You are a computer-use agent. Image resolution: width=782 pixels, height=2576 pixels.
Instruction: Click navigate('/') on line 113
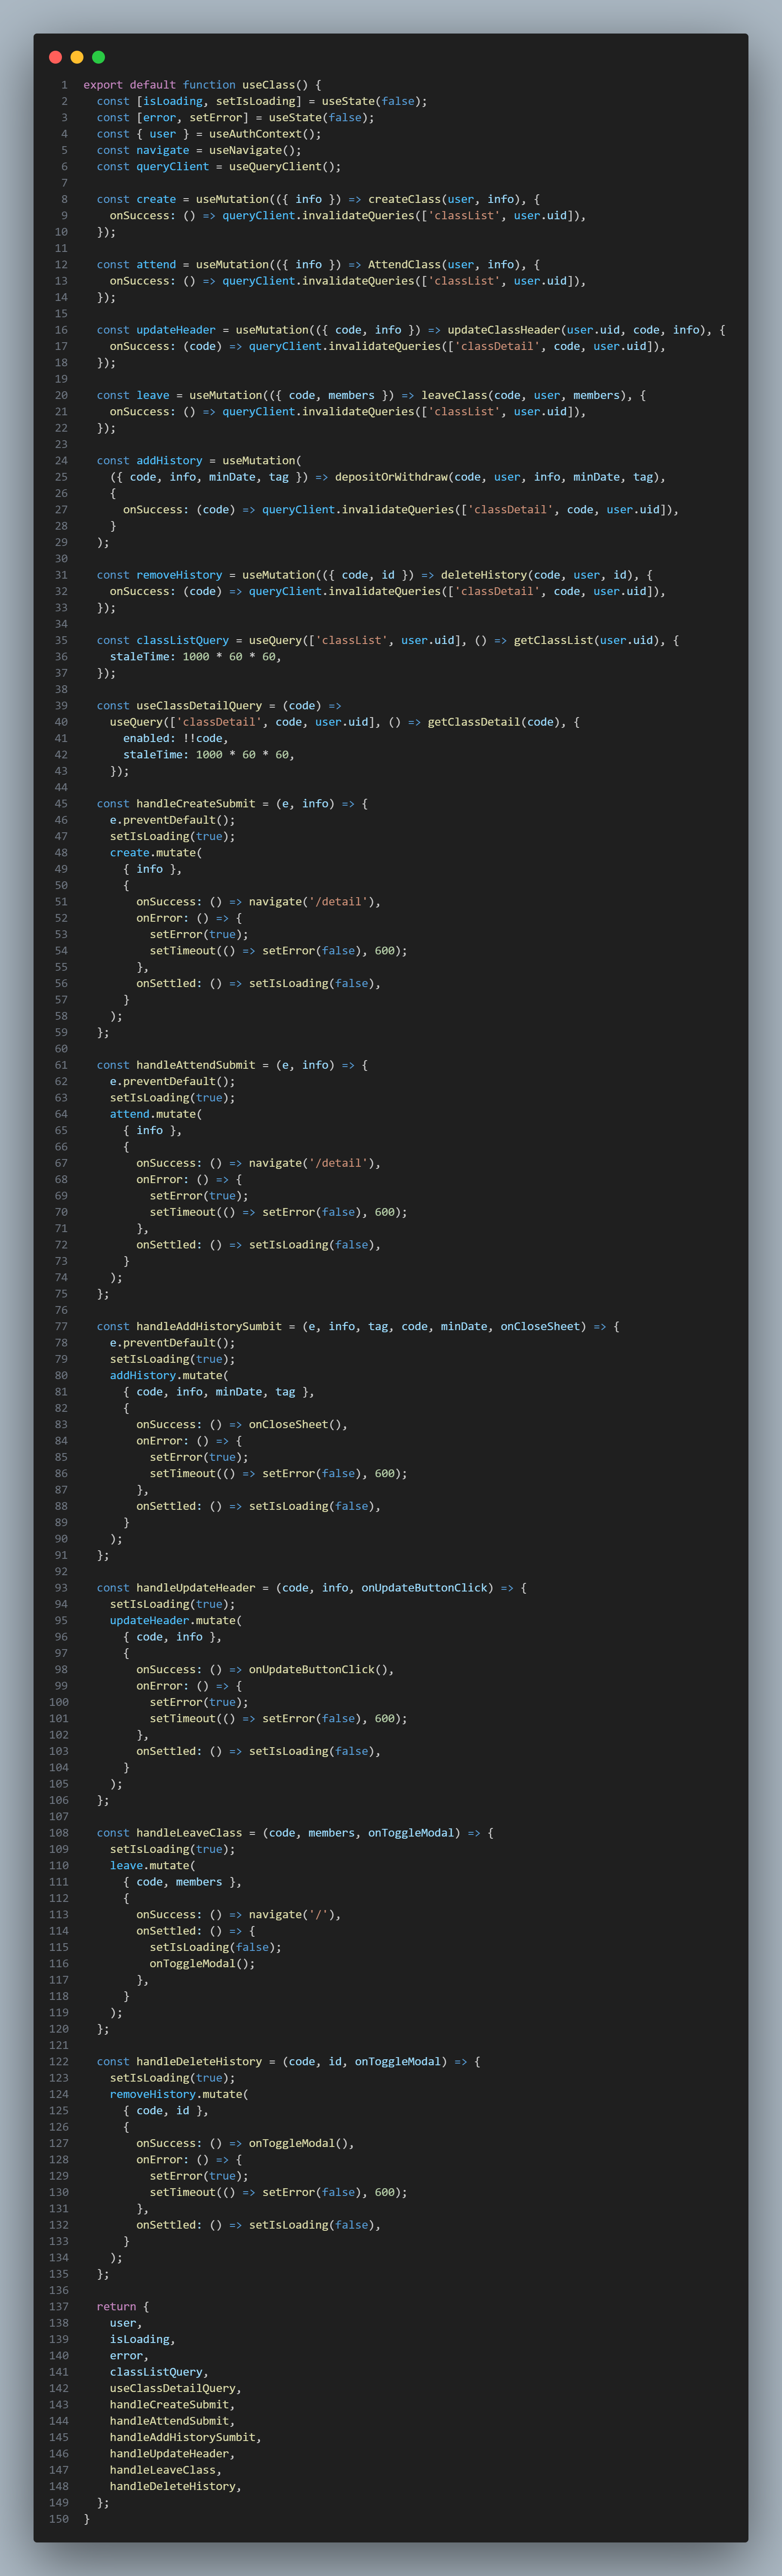point(292,1914)
